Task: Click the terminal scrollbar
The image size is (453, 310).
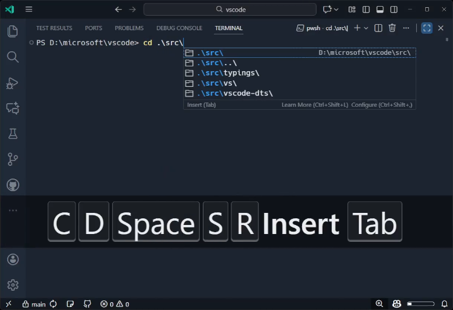Action: (x=447, y=40)
